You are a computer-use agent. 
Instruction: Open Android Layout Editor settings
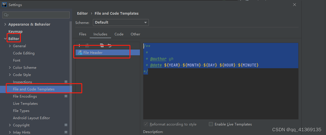click(31, 118)
